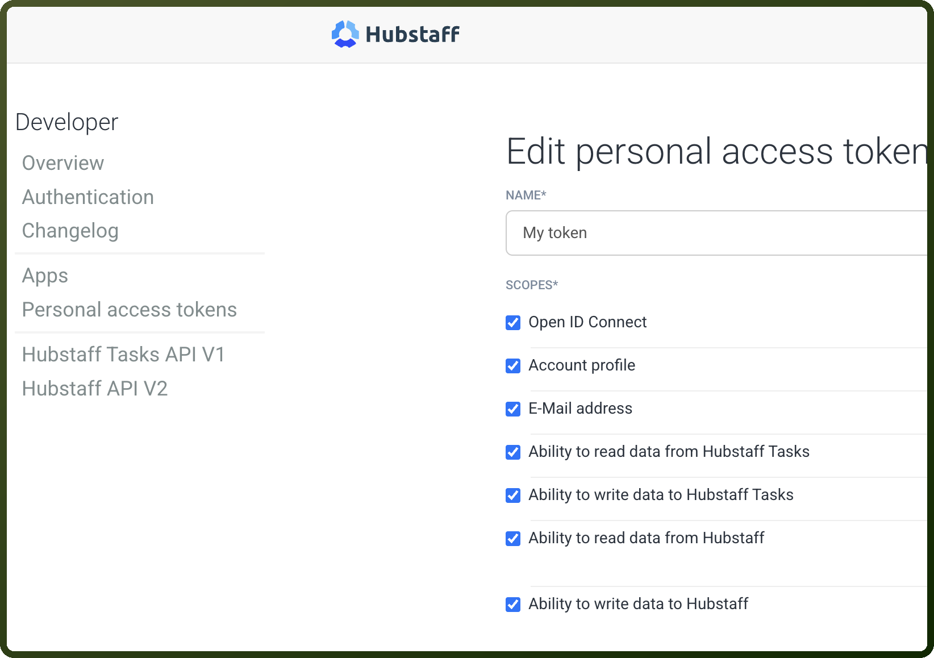Uncheck the E-Mail address scope

513,409
